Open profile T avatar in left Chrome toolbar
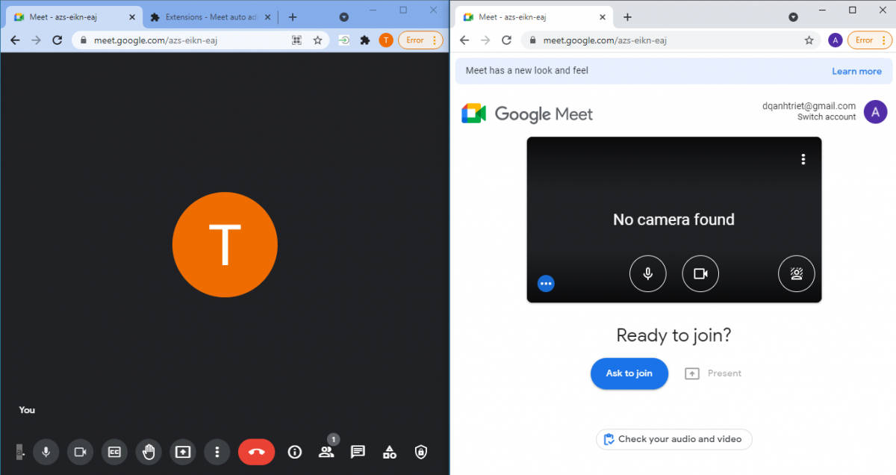This screenshot has width=896, height=475. coord(385,40)
